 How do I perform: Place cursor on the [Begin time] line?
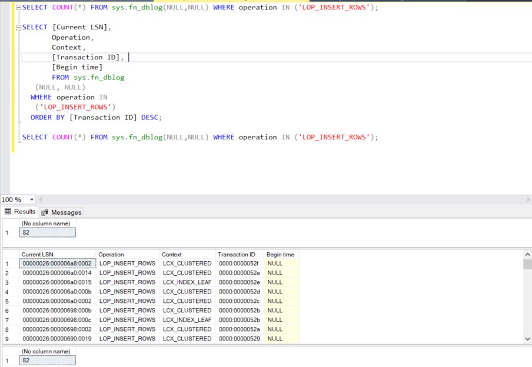(77, 67)
